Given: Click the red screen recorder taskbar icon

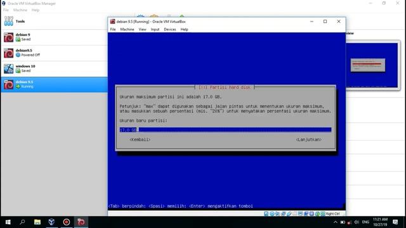Looking at the screenshot, I should 66,222.
